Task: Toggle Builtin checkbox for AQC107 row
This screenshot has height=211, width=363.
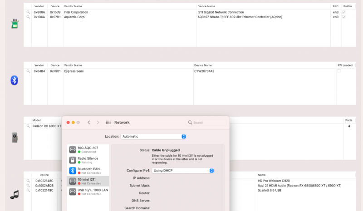Action: coord(344,17)
